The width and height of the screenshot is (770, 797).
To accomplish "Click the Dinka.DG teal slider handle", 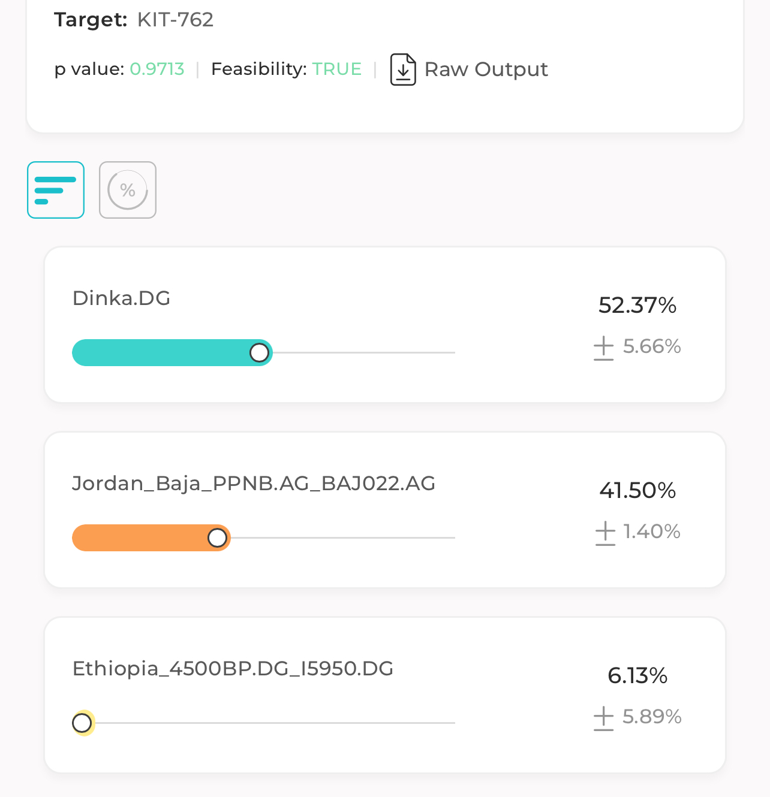I will 259,352.
